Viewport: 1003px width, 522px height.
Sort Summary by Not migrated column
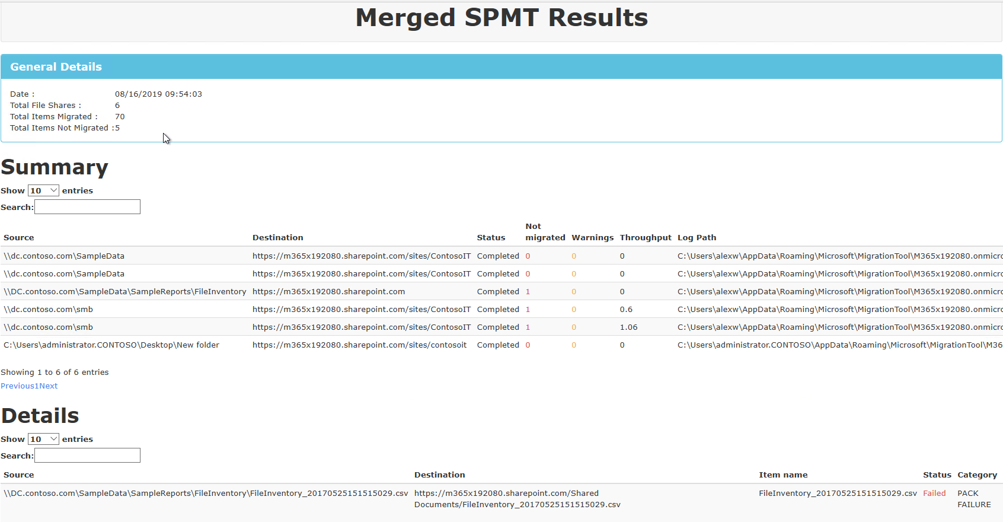click(x=545, y=232)
